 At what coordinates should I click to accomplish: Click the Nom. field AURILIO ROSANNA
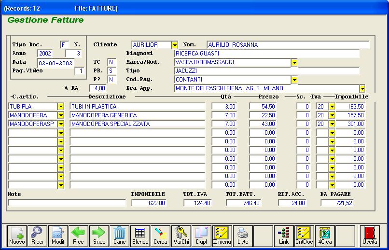point(288,45)
